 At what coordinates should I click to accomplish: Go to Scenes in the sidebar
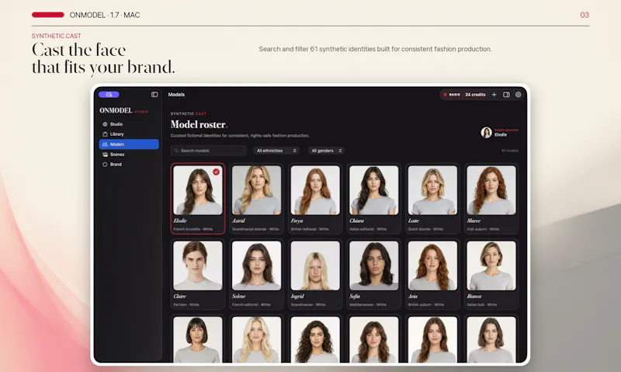(129, 155)
